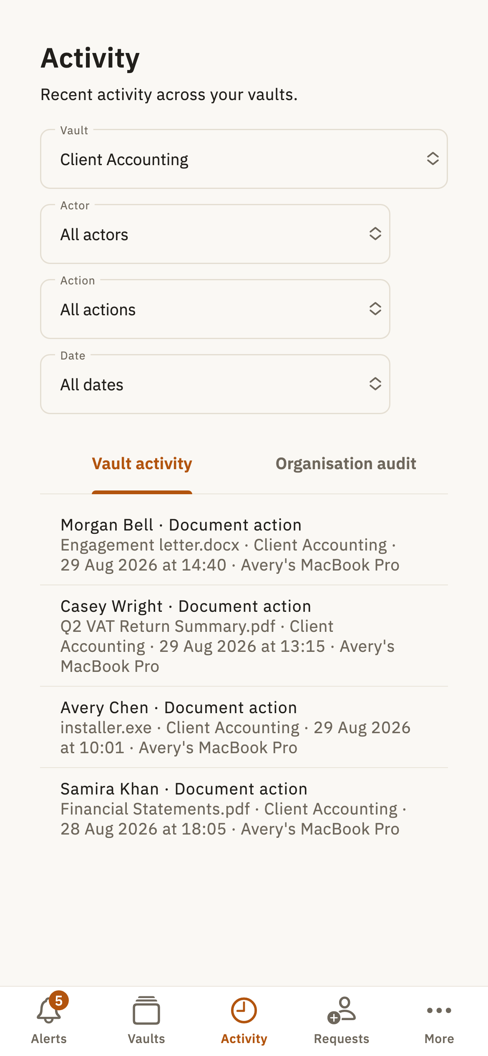This screenshot has height=1056, width=488.
Task: Click the Vault dropdown chevron arrows
Action: (x=433, y=158)
